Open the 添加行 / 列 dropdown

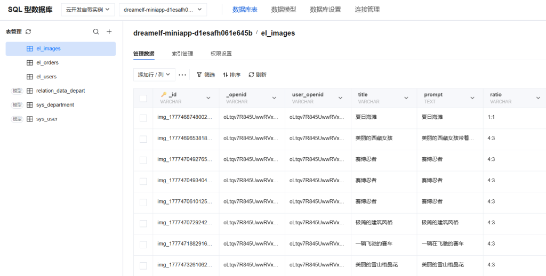click(x=154, y=75)
